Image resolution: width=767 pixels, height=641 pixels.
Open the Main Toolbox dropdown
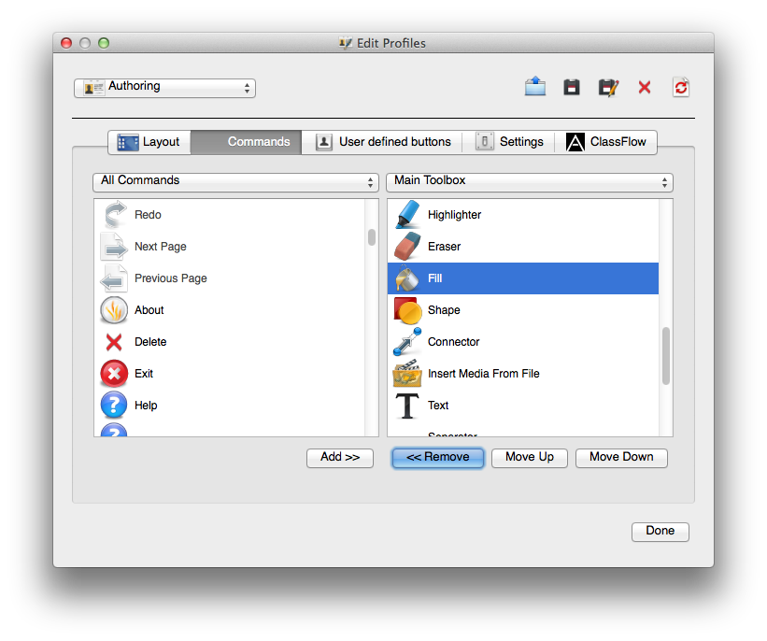(530, 181)
